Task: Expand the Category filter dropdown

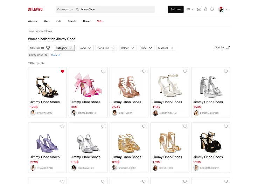Action: (64, 48)
